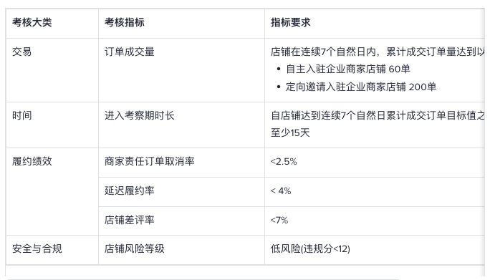The image size is (490, 280).
Task: Click the <7% requirement value
Action: [x=279, y=220]
